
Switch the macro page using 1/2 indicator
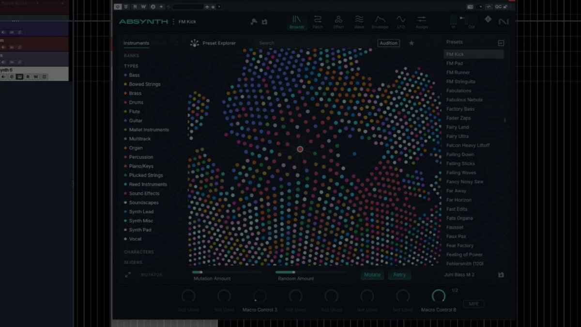click(x=455, y=290)
